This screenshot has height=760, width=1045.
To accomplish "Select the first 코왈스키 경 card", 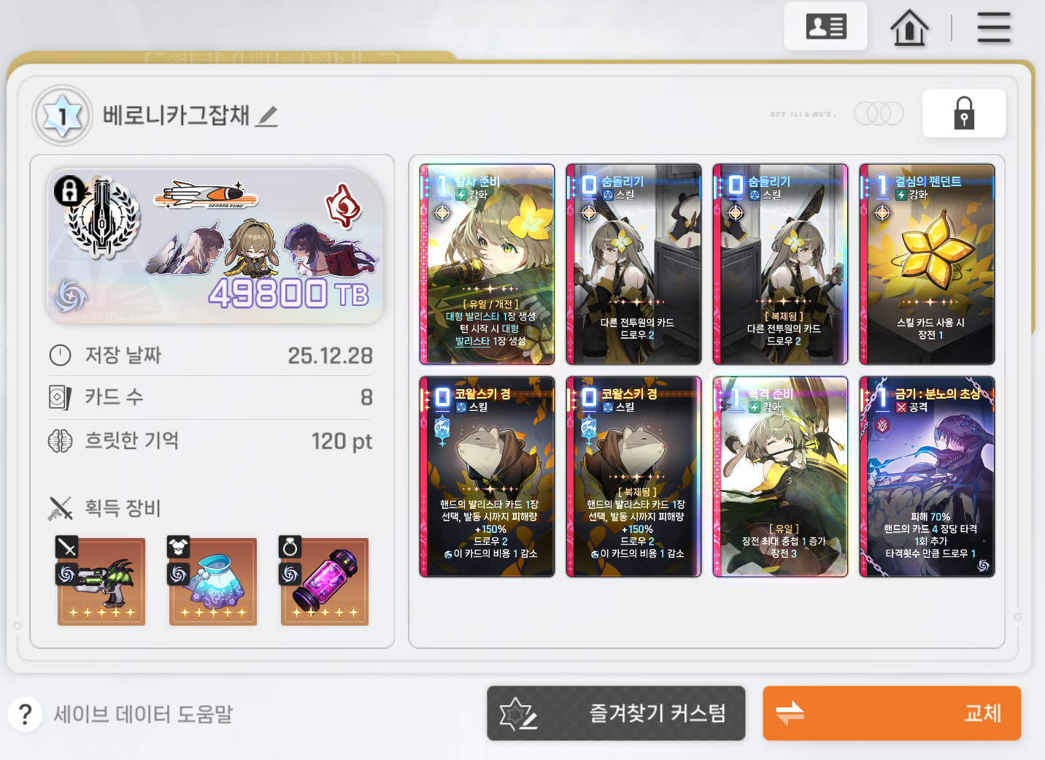I will 487,477.
